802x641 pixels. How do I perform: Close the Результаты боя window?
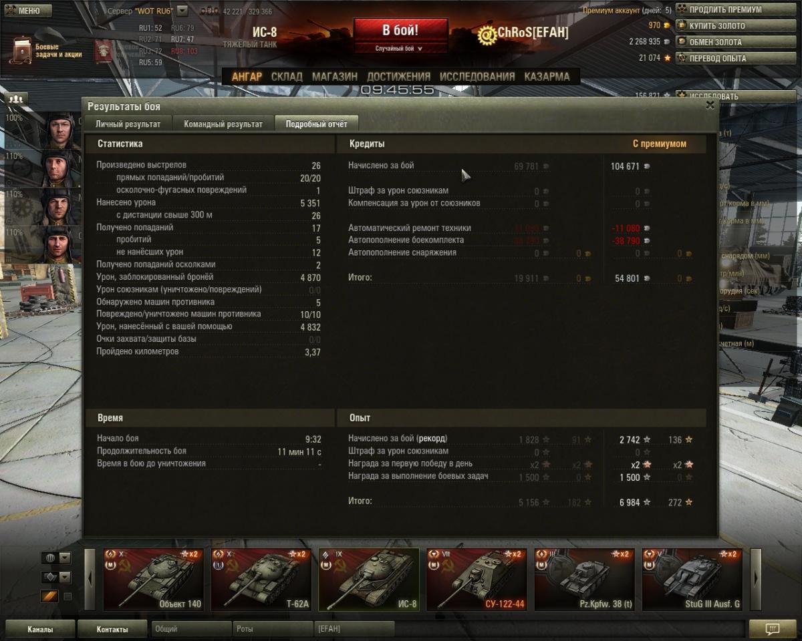click(x=710, y=105)
